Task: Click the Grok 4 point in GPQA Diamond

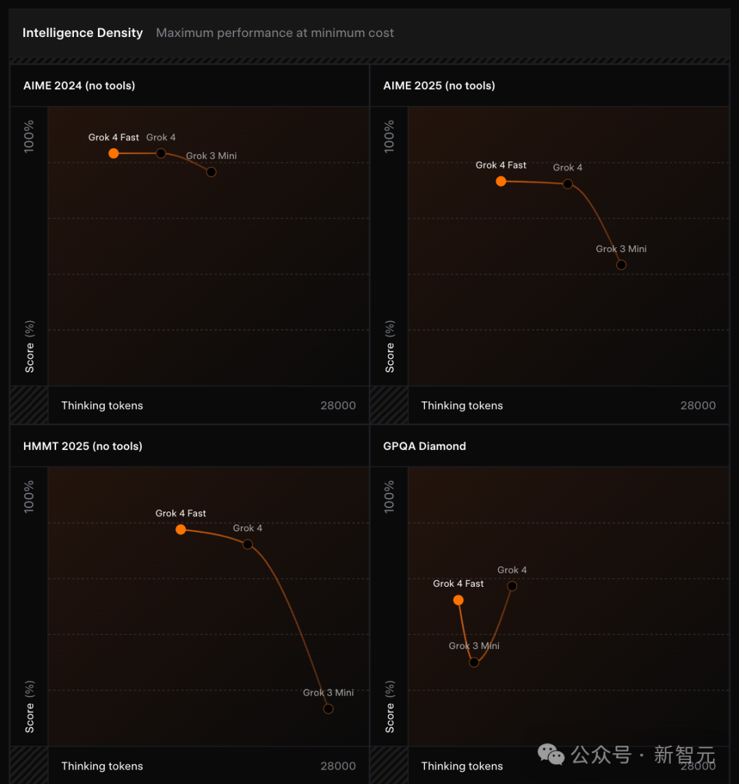Action: (512, 586)
